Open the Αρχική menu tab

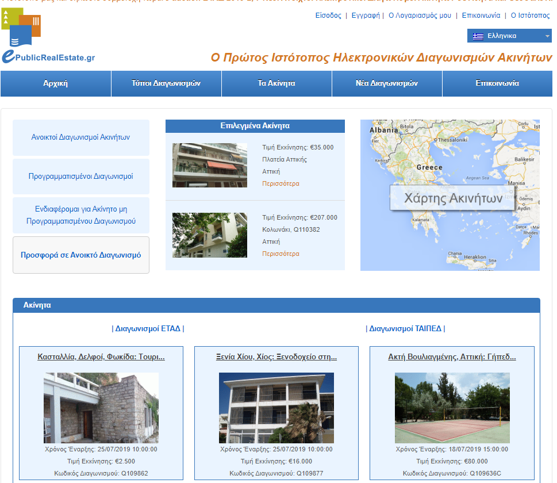56,83
